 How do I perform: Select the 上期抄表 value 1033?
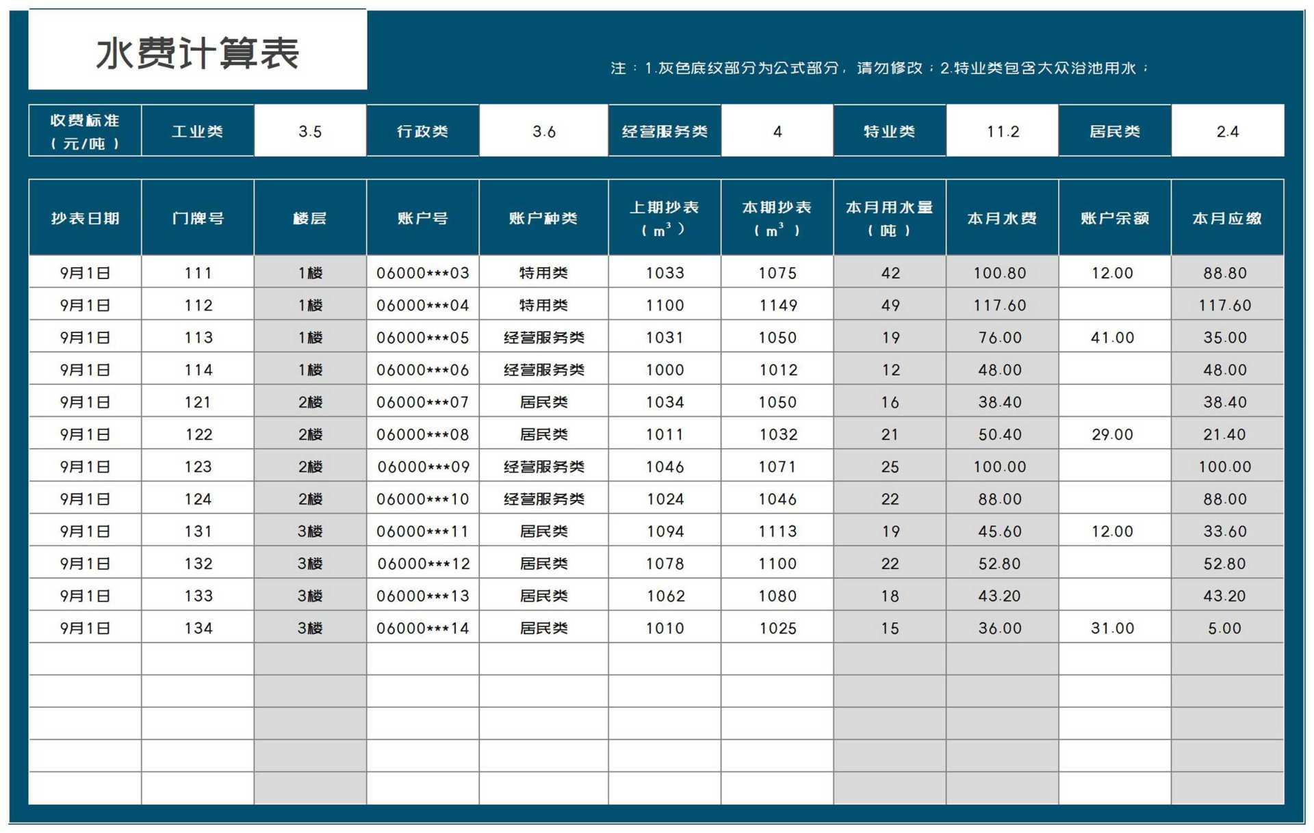664,272
